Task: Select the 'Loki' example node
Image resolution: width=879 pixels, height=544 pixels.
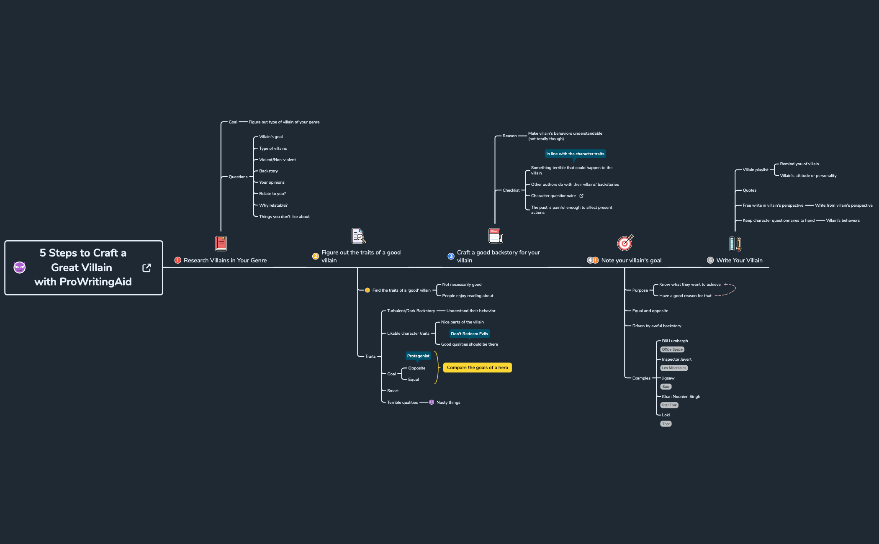Action: (x=666, y=415)
